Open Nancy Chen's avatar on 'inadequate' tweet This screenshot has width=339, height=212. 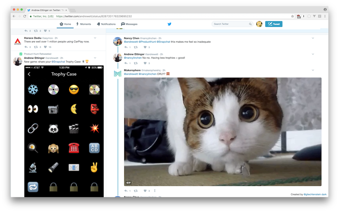click(x=118, y=41)
